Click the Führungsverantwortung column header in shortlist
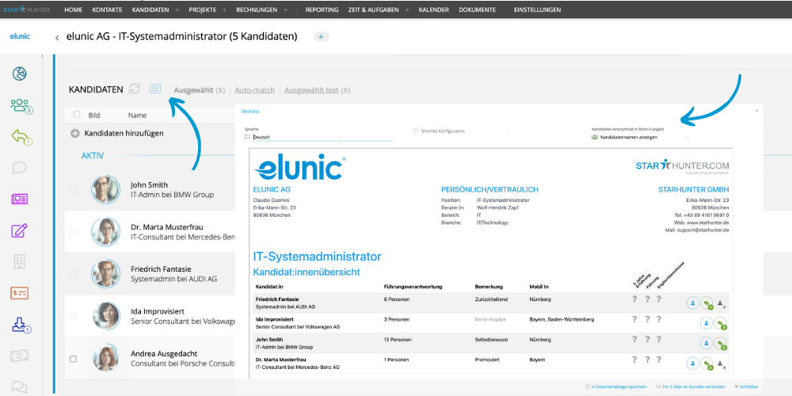792x396 pixels. pos(413,287)
